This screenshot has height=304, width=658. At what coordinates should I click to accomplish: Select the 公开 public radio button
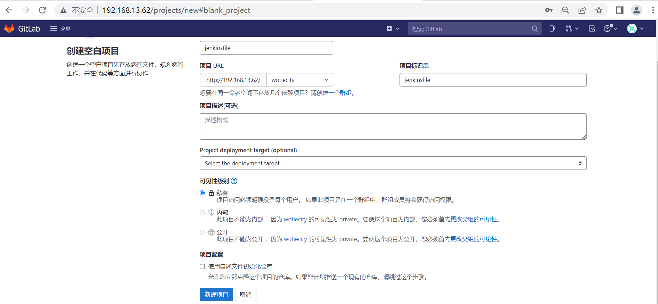click(x=202, y=232)
